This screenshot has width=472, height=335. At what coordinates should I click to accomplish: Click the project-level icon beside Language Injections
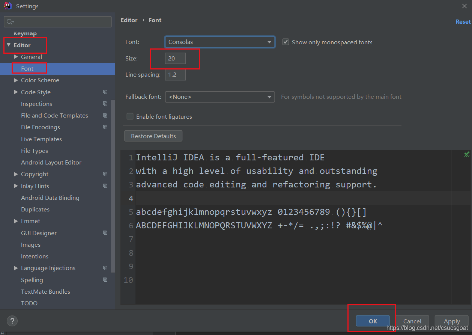click(105, 268)
